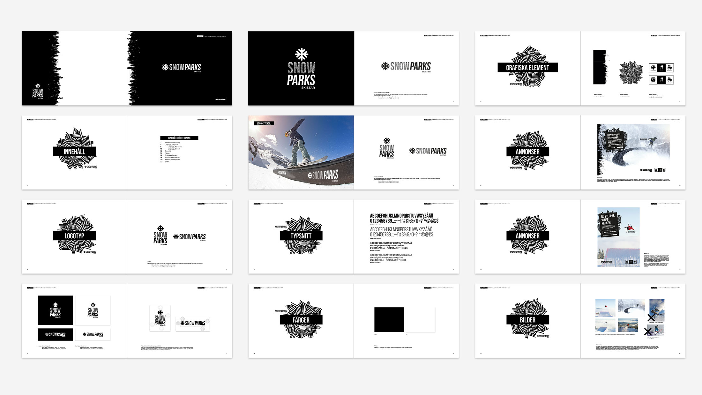The image size is (702, 395).
Task: Click the black horizontal logo on the white rectangle
Action: (93, 334)
